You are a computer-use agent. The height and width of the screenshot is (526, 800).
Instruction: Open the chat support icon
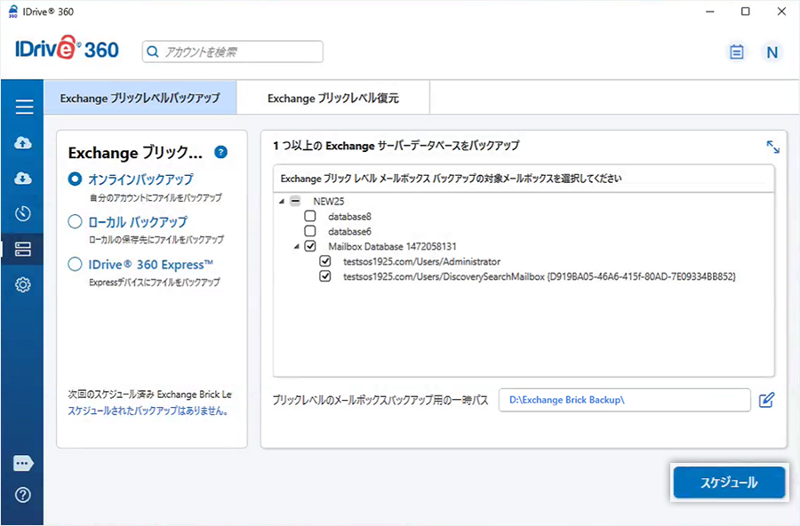coord(24,463)
